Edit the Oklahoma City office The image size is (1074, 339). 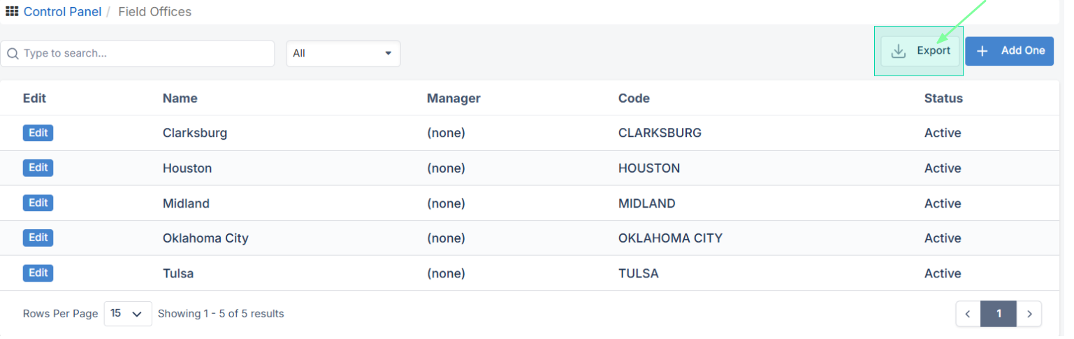[x=38, y=238]
